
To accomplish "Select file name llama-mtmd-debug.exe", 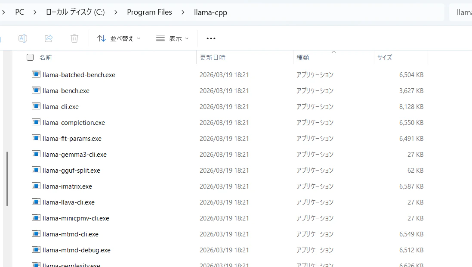I will [77, 251].
